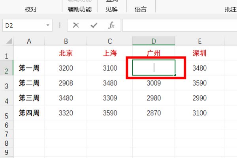Click the 批注 ribbon group label
The width and height of the screenshot is (237, 158).
[x=231, y=9]
